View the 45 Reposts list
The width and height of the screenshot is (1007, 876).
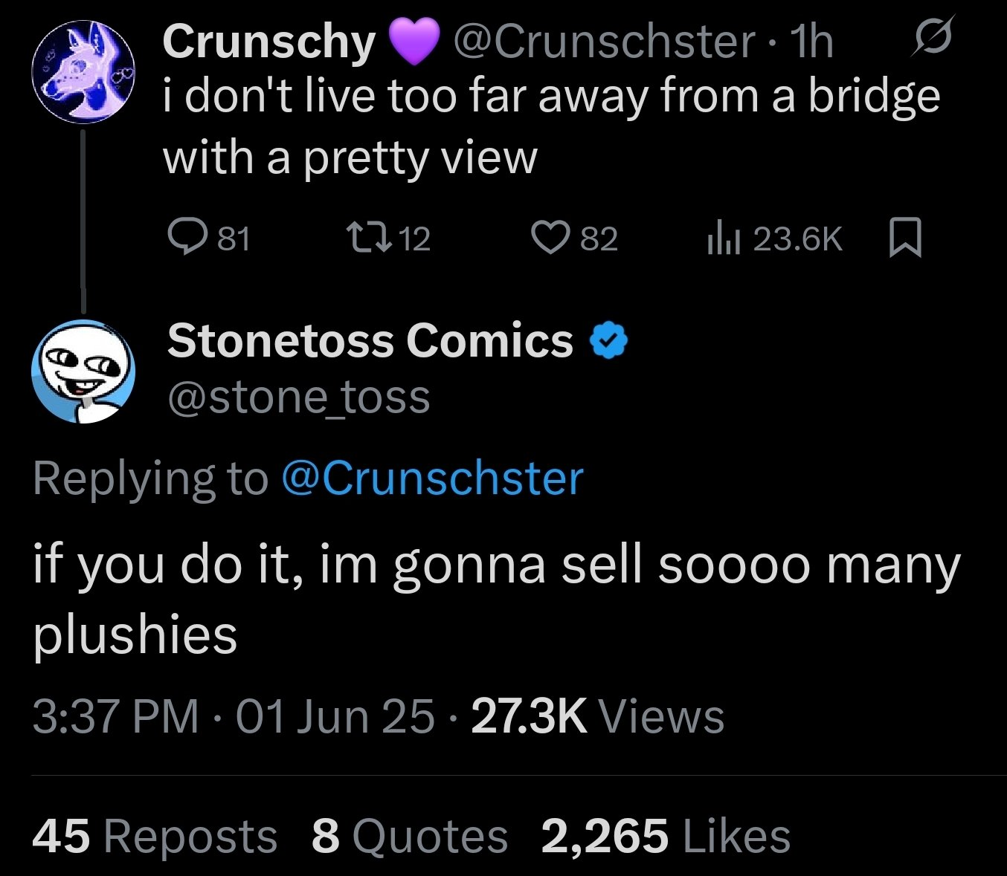coord(155,836)
